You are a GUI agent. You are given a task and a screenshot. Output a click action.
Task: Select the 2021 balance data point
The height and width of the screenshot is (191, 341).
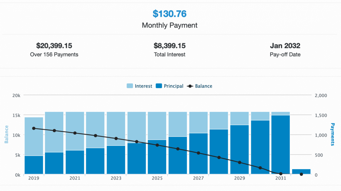[x=75, y=133]
